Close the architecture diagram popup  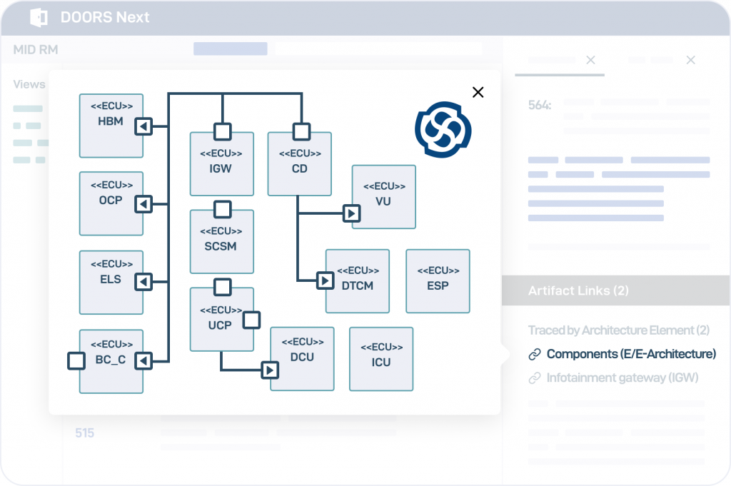click(478, 92)
